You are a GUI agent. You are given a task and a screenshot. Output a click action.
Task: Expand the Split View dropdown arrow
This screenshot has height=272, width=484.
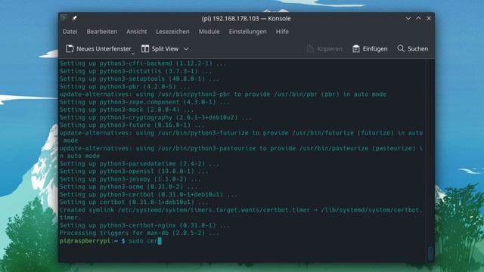point(186,48)
